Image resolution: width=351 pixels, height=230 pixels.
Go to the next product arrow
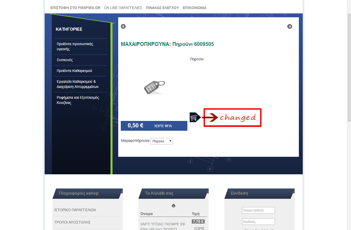click(x=290, y=26)
